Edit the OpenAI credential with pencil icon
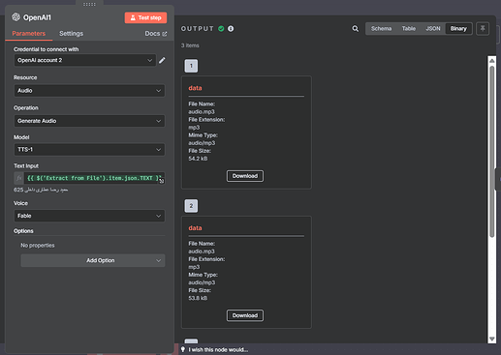This screenshot has height=355, width=501. 162,60
